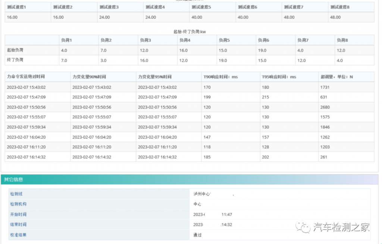Click the 检测机构 field label
Image resolution: width=382 pixels, height=244 pixels.
(x=18, y=204)
